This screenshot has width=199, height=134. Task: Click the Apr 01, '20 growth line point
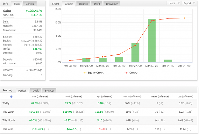click(x=184, y=18)
